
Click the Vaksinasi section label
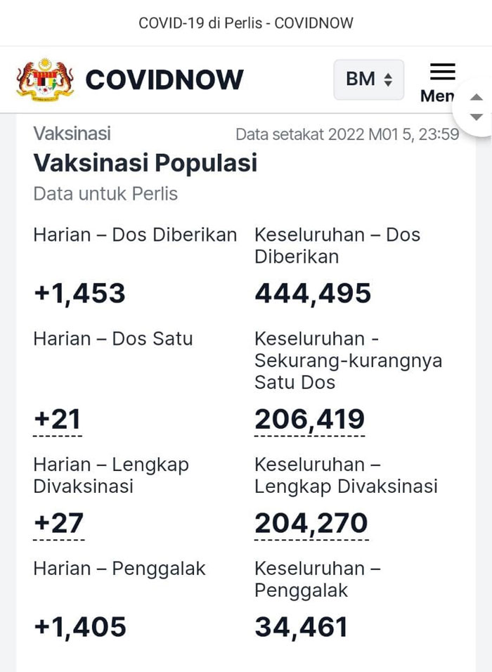tap(72, 134)
